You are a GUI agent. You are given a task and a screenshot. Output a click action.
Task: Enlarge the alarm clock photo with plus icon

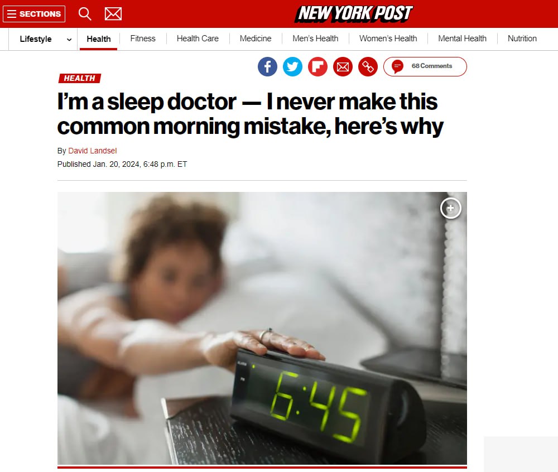[450, 208]
